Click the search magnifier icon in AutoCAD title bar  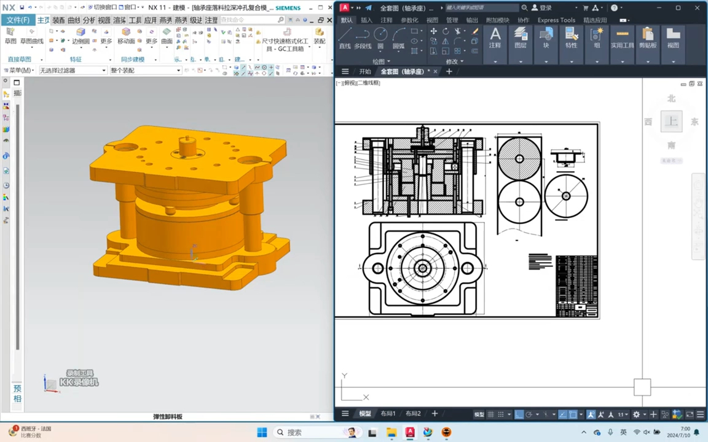[x=524, y=7]
